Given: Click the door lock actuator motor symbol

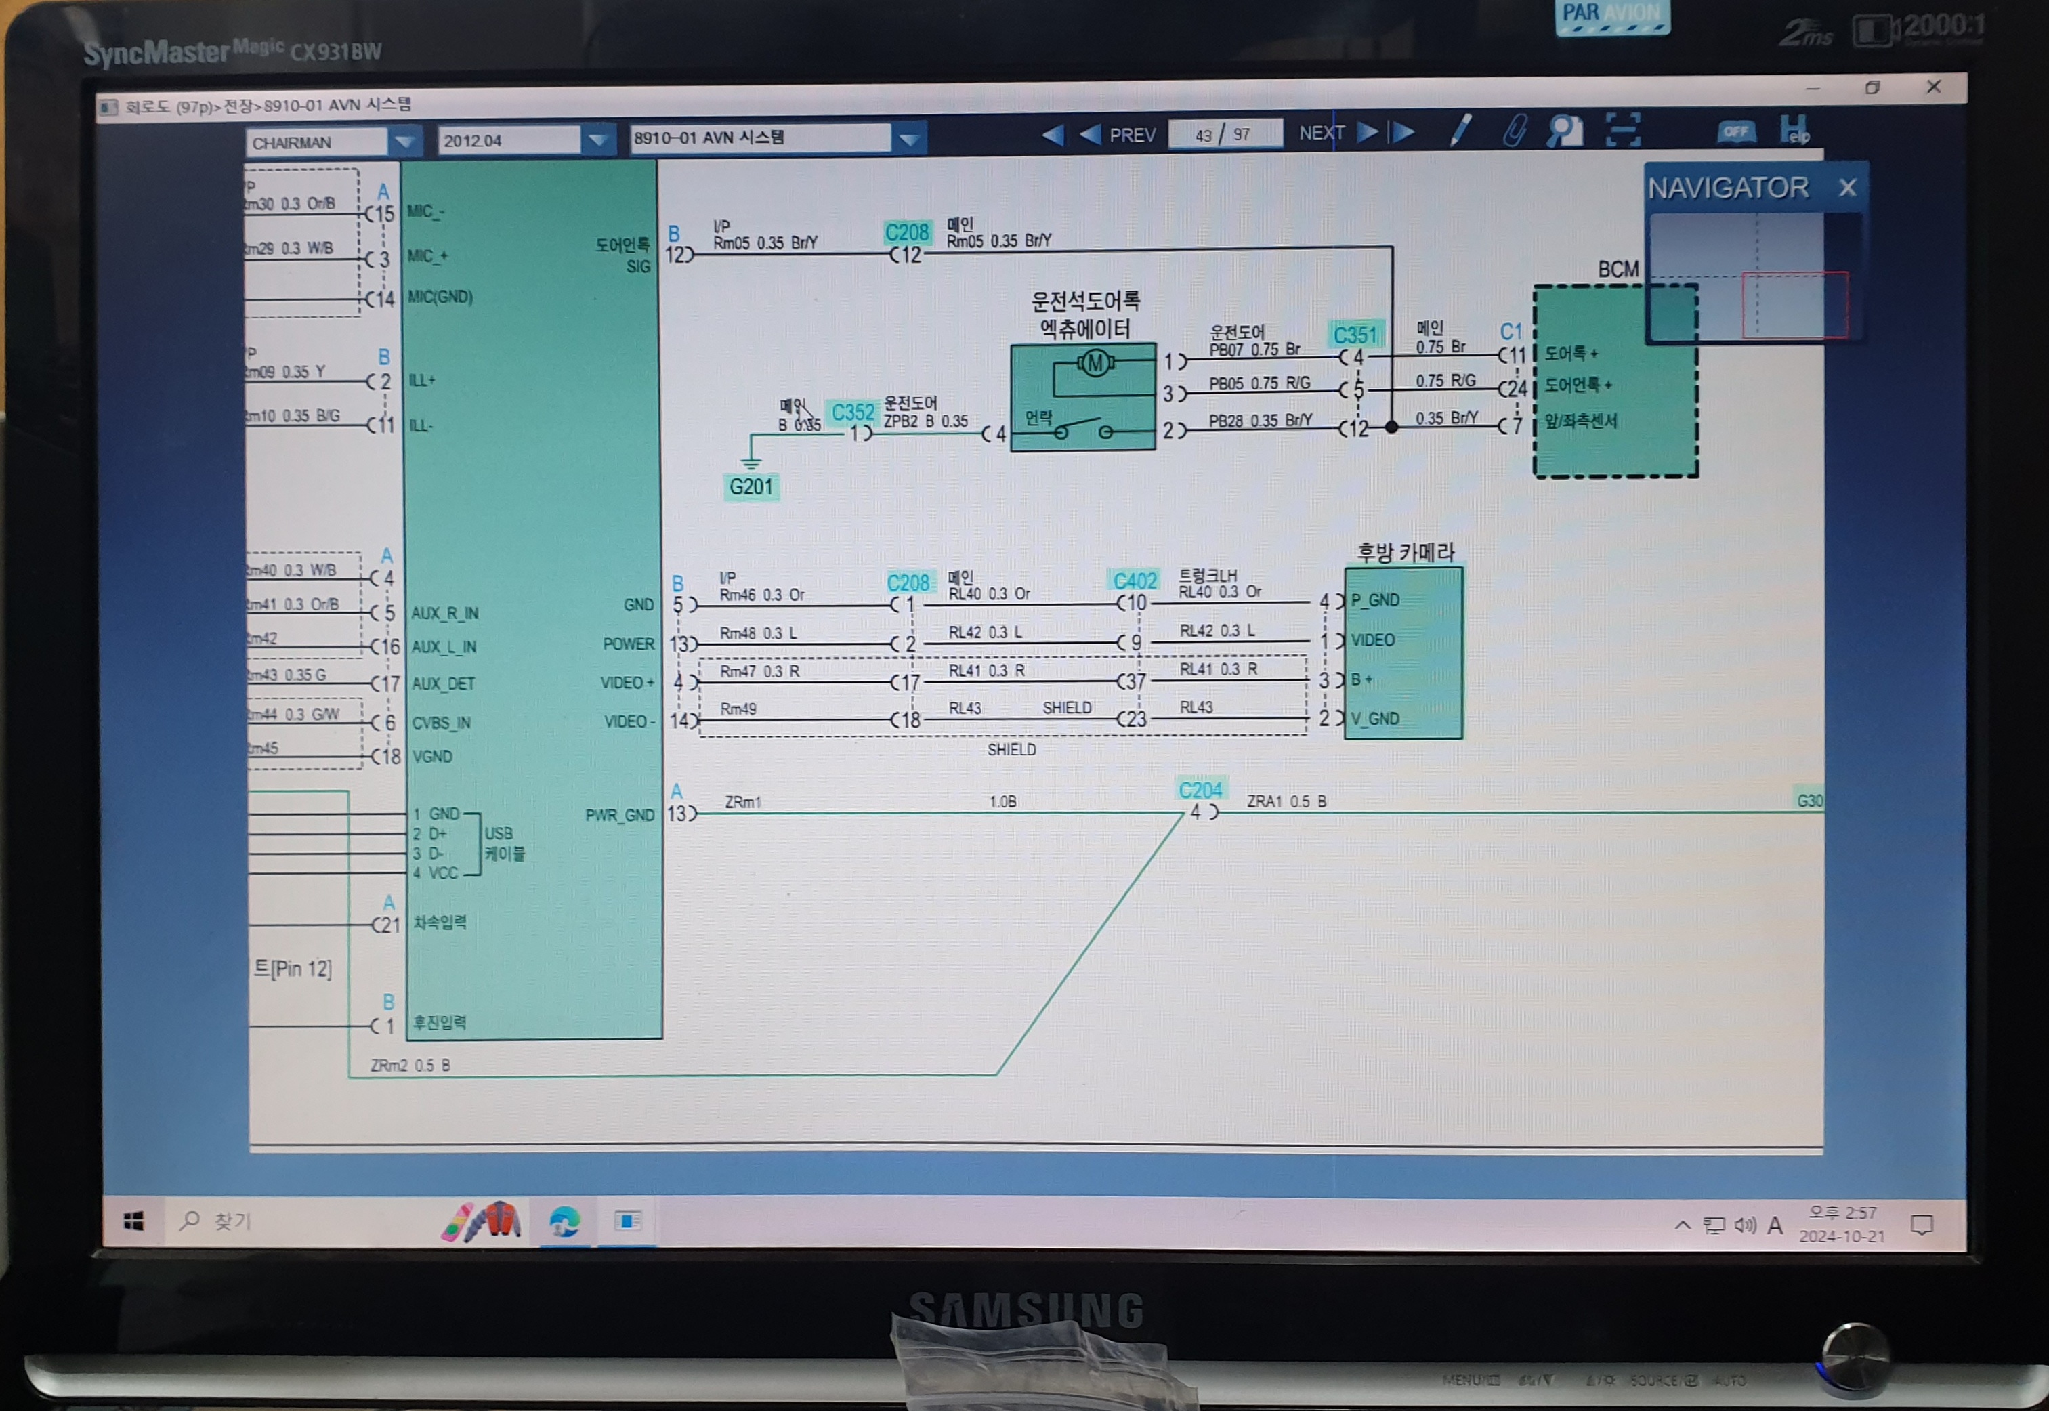Looking at the screenshot, I should point(1095,363).
